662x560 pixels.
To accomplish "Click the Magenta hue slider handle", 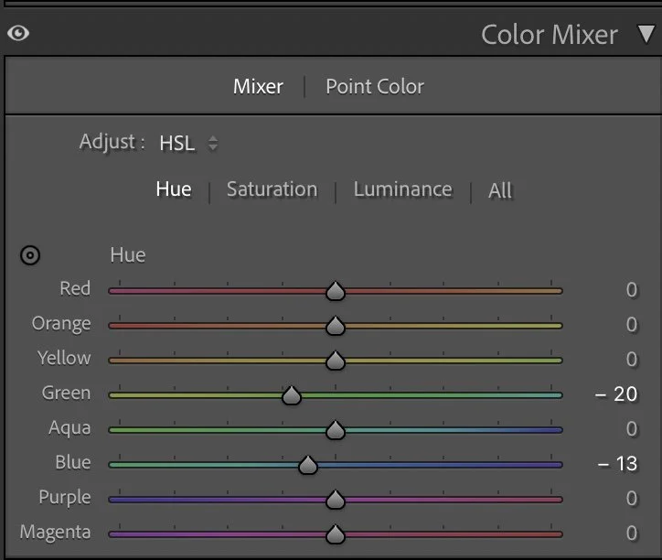I will pyautogui.click(x=336, y=534).
